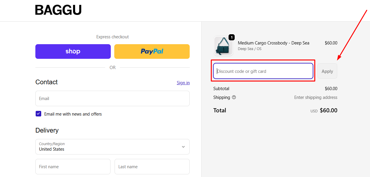Click the Total $60.00 amount
This screenshot has width=370, height=177.
328,110
